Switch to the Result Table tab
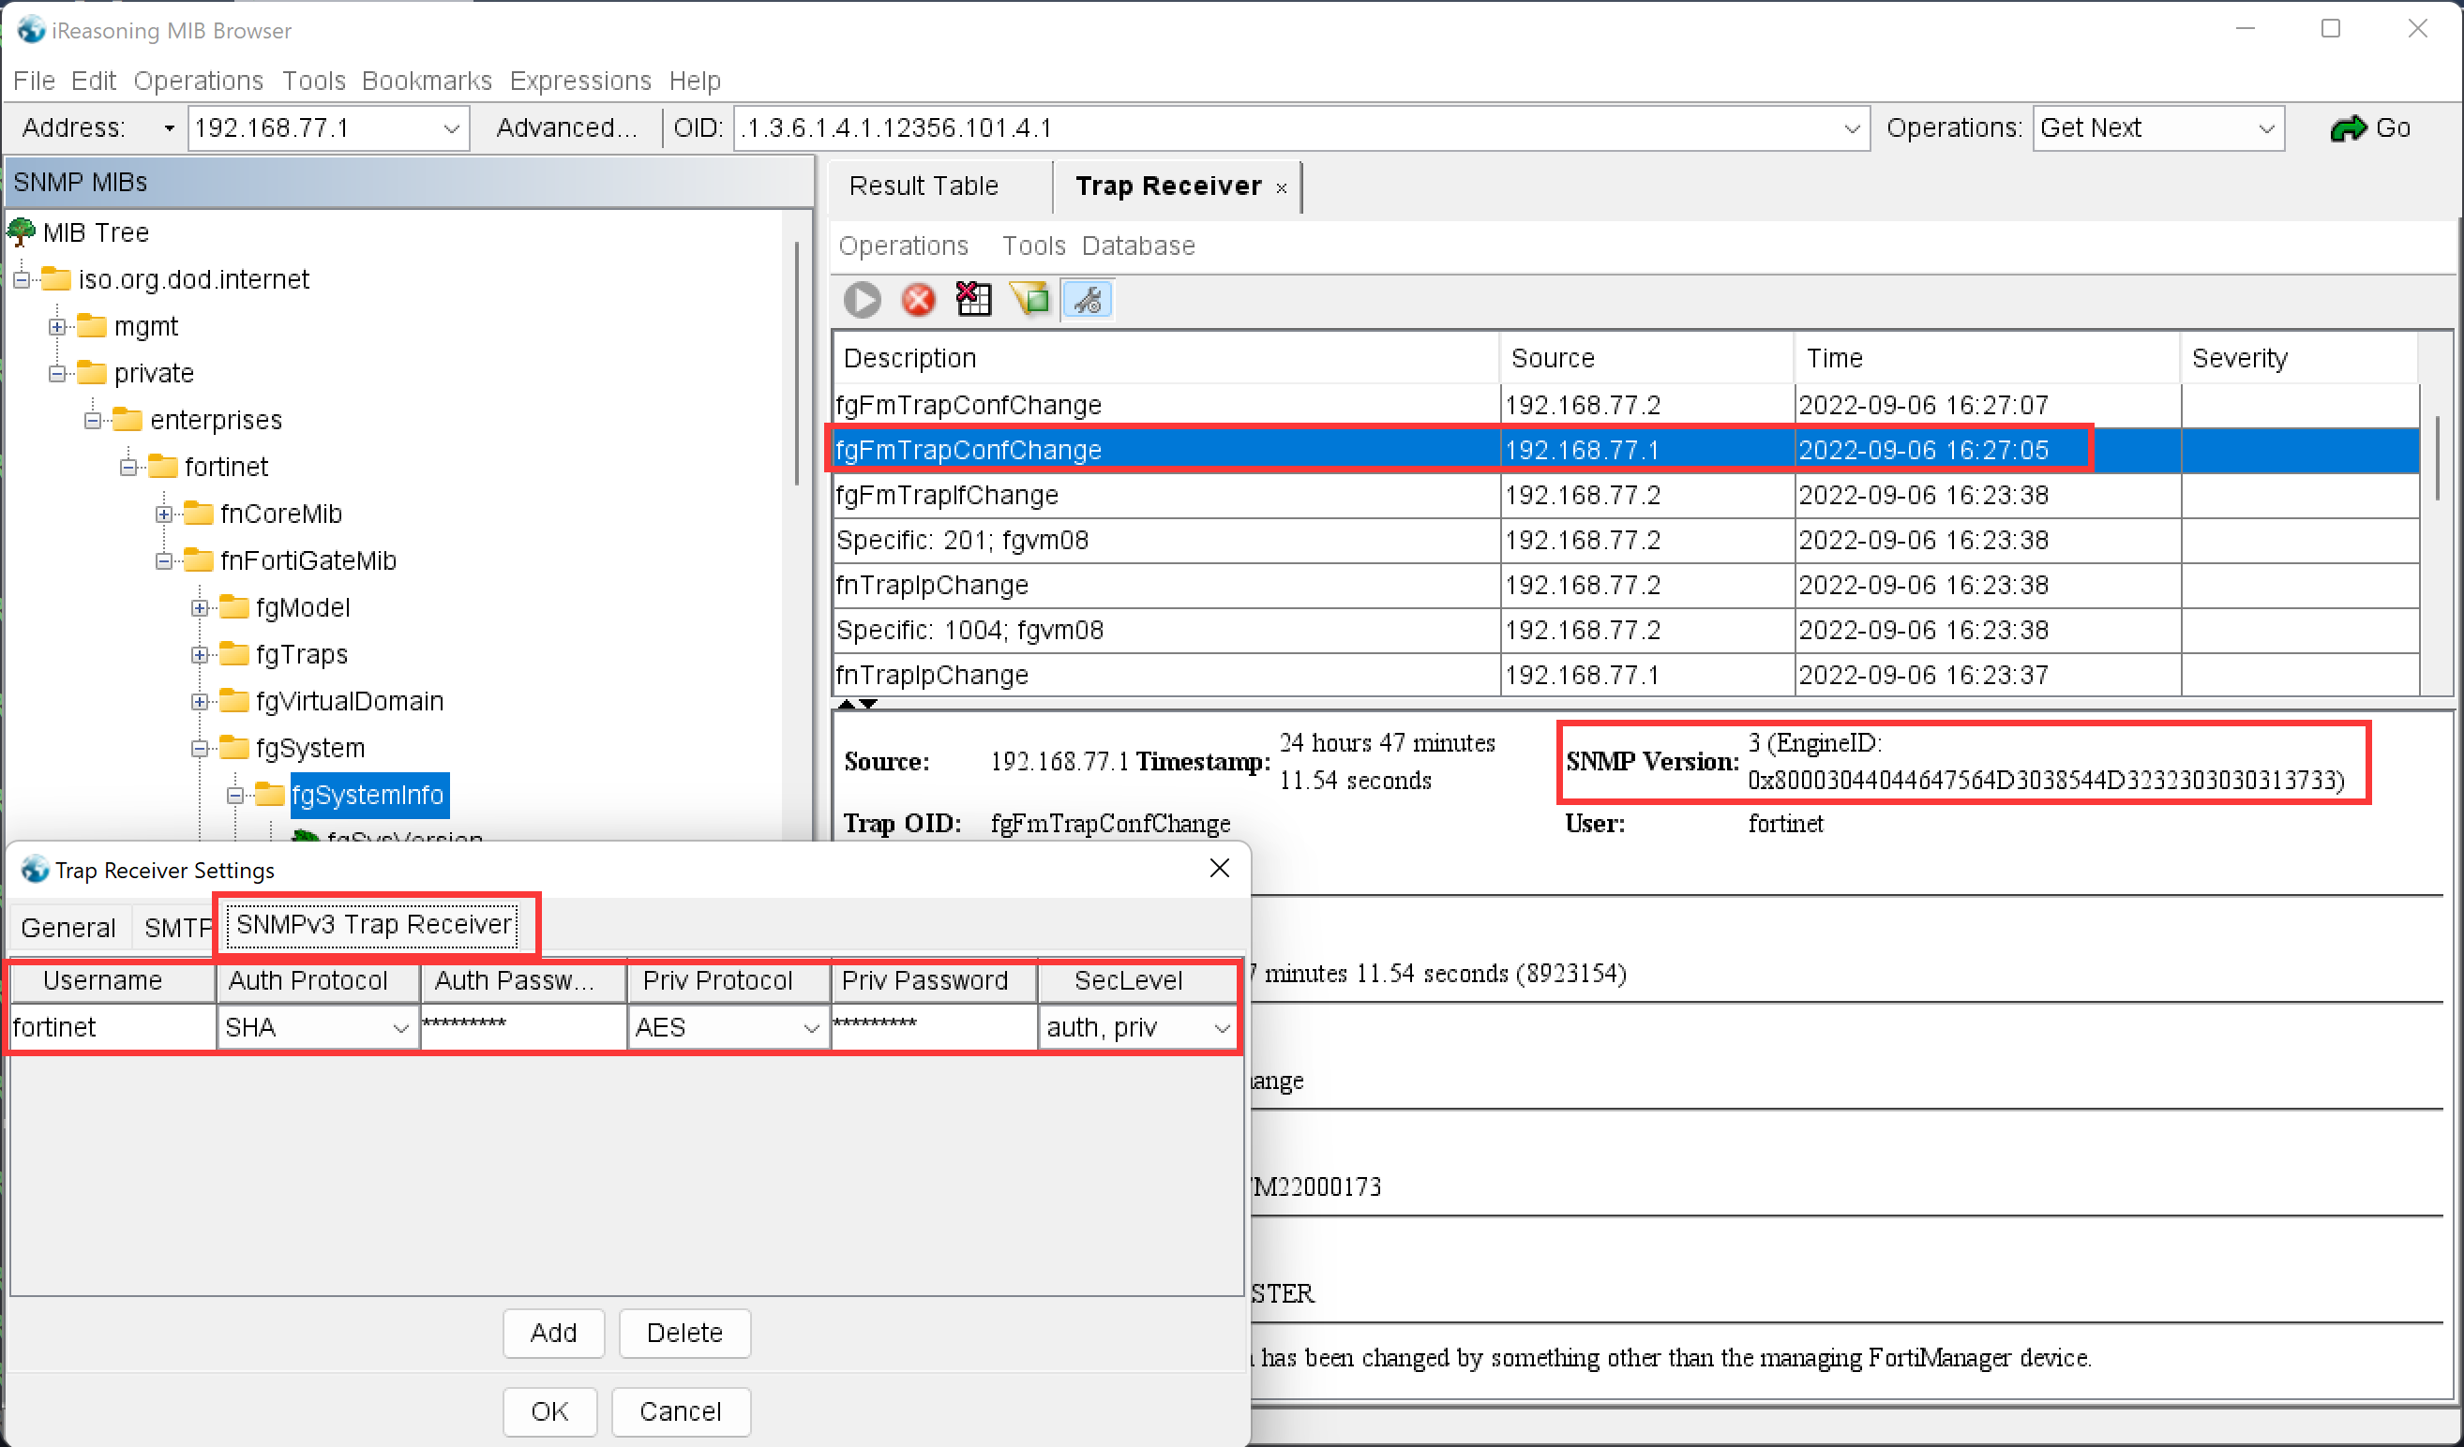The width and height of the screenshot is (2464, 1447). coord(923,186)
